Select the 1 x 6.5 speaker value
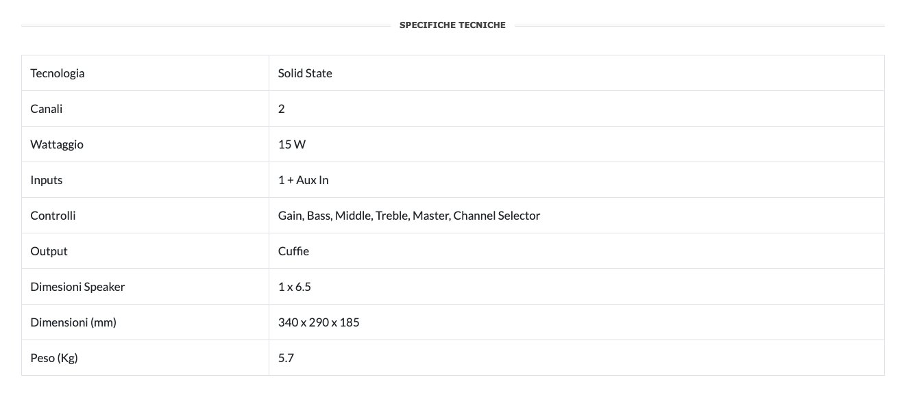The height and width of the screenshot is (397, 906). click(295, 287)
